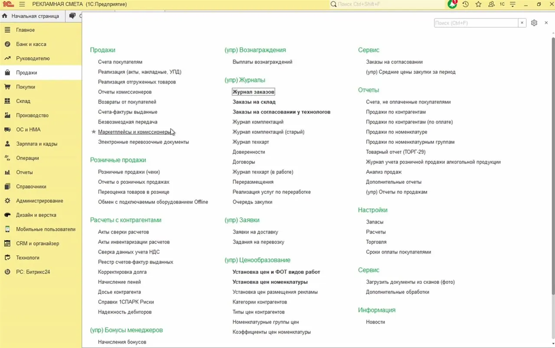Screen dimensions: 555x348
Task: Expand the service menu arrow in title bar
Action: coord(514,4)
